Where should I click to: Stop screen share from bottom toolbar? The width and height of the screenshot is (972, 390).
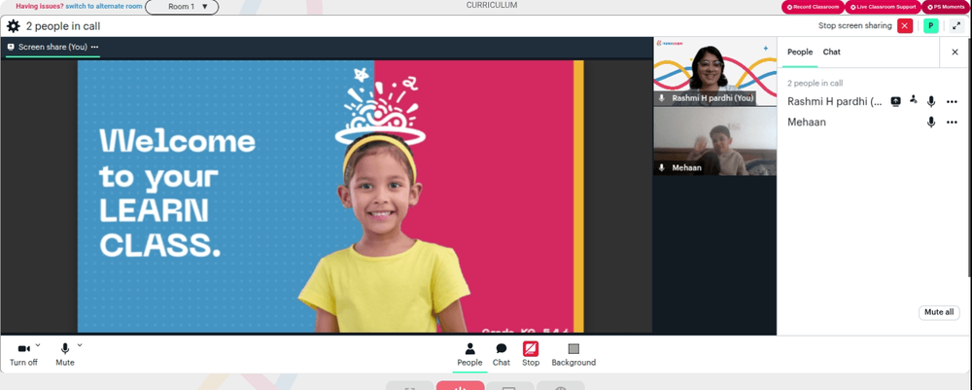(531, 355)
